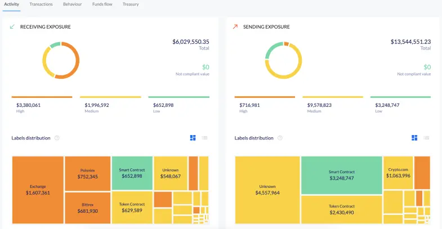Image resolution: width=442 pixels, height=229 pixels.
Task: Open the Transactions tab
Action: click(x=41, y=5)
